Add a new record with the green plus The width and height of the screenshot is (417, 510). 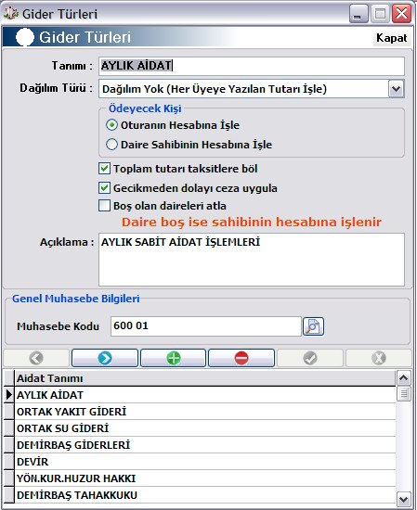(174, 358)
